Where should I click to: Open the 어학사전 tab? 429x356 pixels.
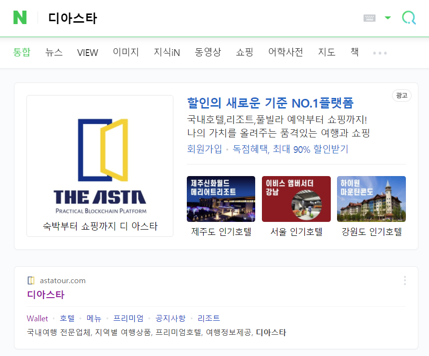pyautogui.click(x=286, y=52)
